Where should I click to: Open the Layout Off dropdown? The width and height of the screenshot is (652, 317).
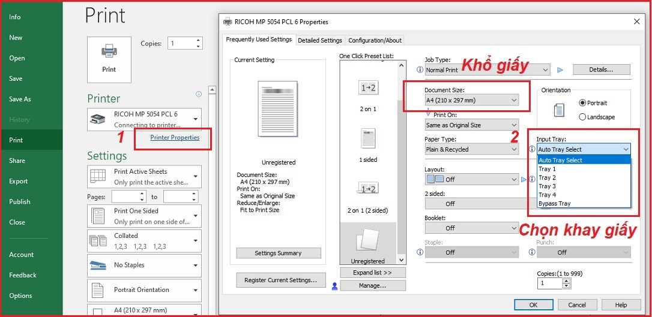(x=471, y=180)
